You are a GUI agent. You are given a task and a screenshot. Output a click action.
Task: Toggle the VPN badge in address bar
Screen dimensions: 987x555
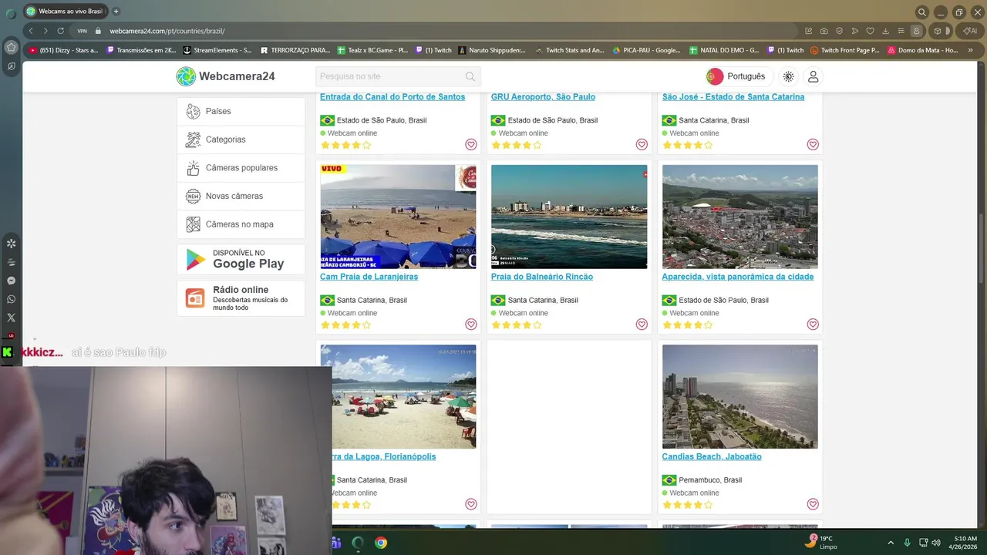coord(82,31)
